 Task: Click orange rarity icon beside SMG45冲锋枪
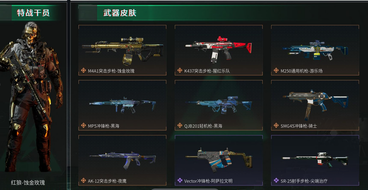[276, 125]
